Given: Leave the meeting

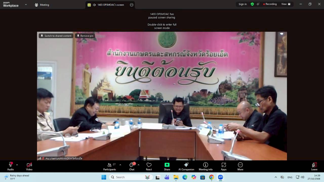Looking at the screenshot, I should pyautogui.click(x=314, y=166).
